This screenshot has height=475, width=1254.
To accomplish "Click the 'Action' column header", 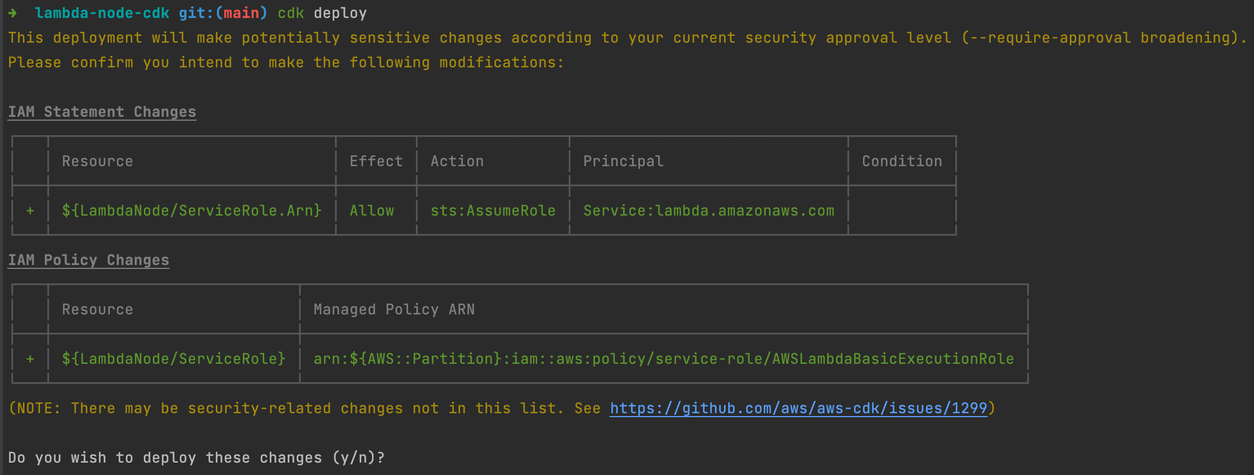I will tap(457, 161).
